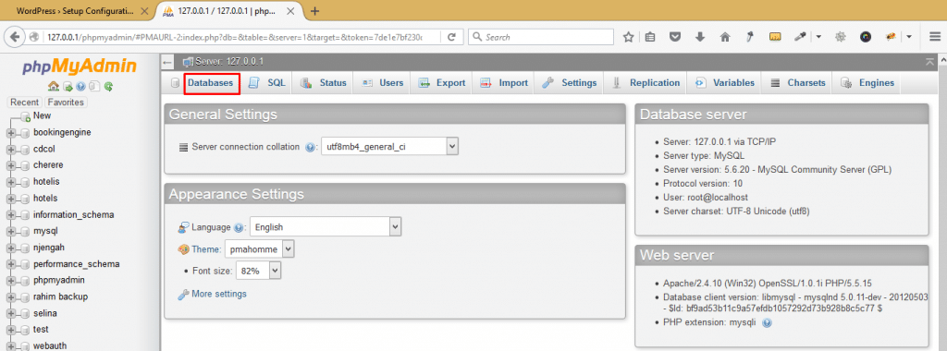This screenshot has height=351, width=947.
Task: Click the phpMyAdmin home icon
Action: 53,86
